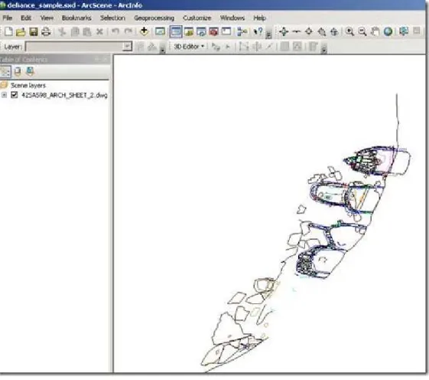
Task: Select the Zoom to Target tool
Action: pyautogui.click(x=322, y=32)
